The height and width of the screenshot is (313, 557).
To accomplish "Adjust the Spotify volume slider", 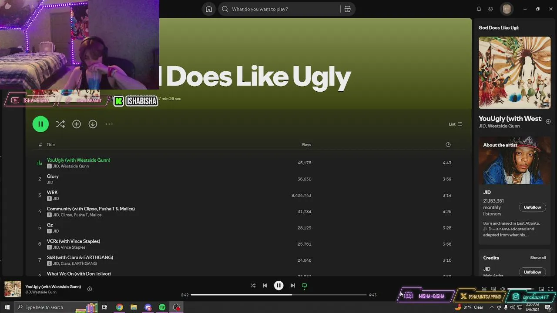I will pyautogui.click(x=521, y=289).
